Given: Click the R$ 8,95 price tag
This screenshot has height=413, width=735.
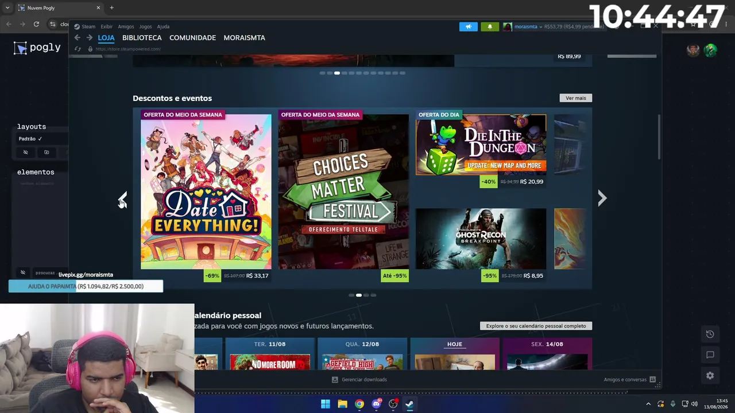Looking at the screenshot, I should pos(533,276).
